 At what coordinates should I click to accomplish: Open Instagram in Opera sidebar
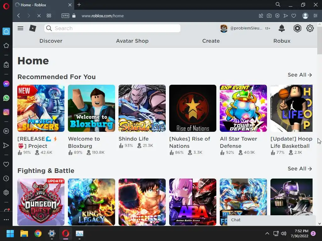[x=6, y=112]
